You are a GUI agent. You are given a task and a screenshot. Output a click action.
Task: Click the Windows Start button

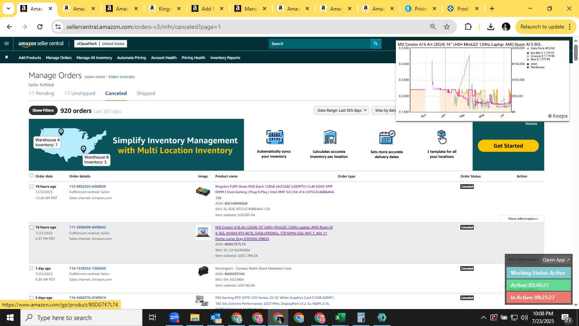point(10,318)
